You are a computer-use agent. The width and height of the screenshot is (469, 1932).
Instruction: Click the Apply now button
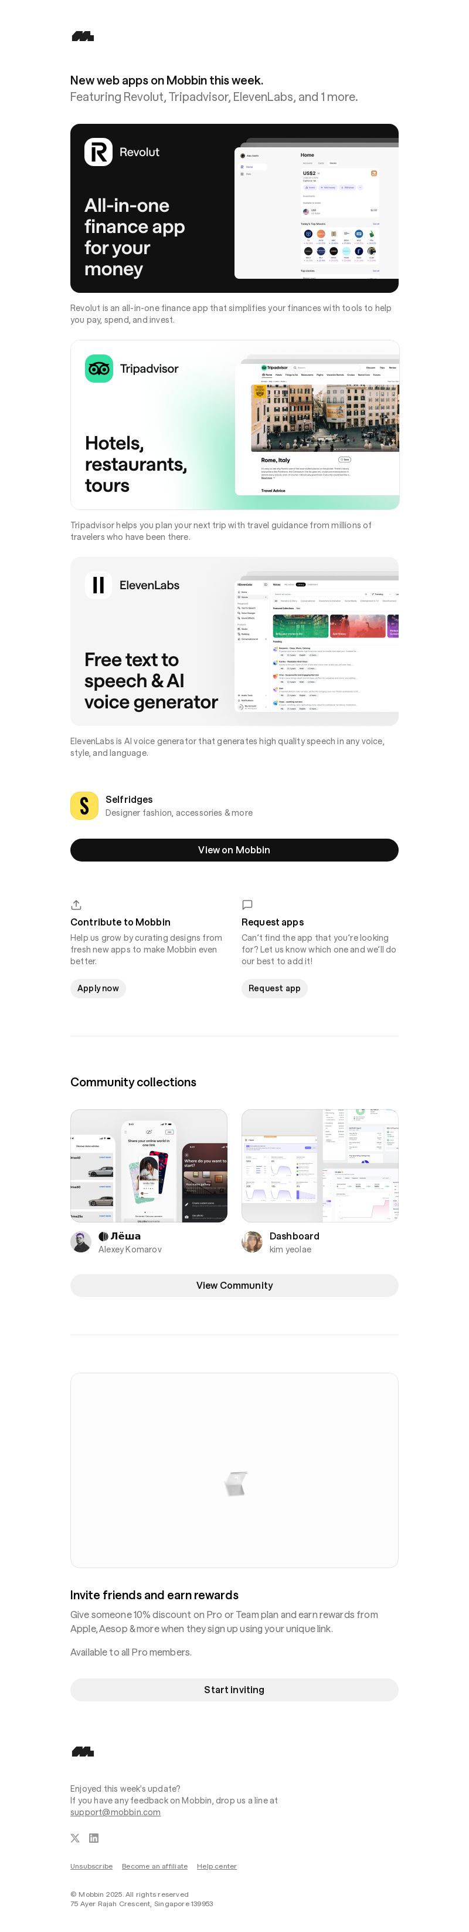click(x=98, y=988)
